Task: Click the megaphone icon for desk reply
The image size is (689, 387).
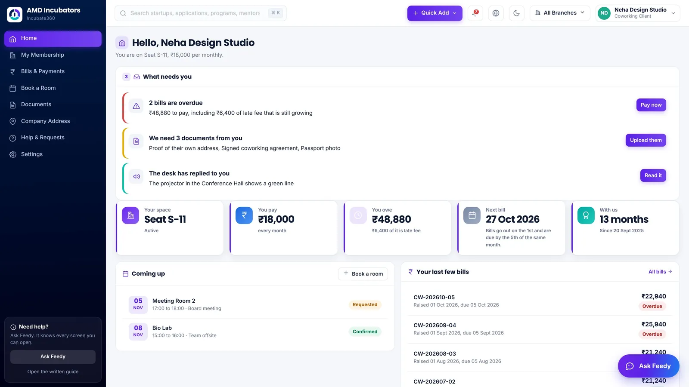Action: [x=136, y=177]
